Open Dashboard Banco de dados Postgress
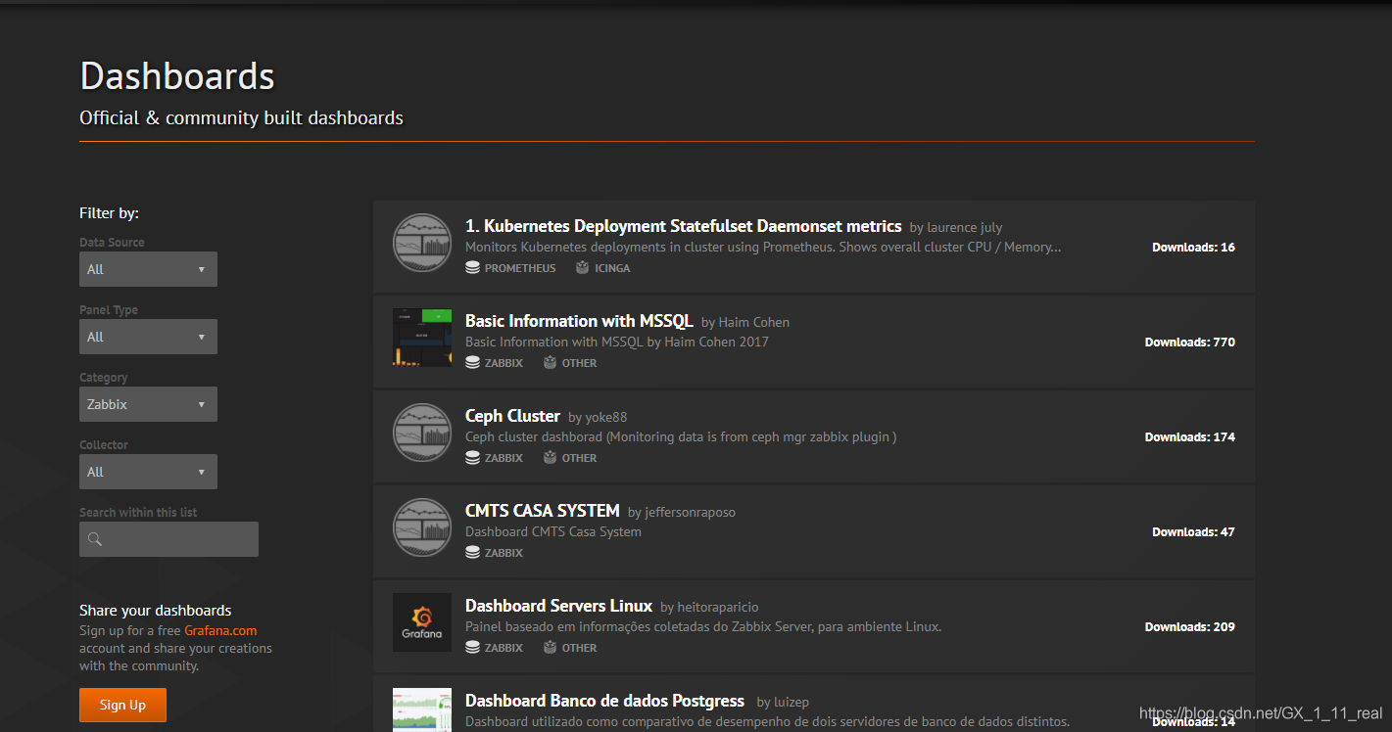 604,701
